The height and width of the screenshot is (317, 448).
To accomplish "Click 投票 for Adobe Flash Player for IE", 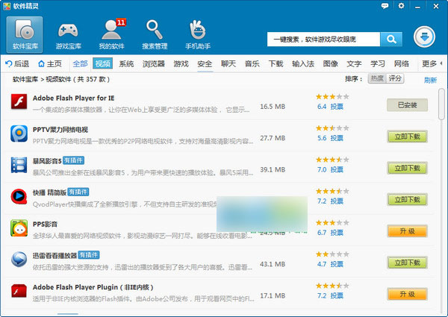I will [337, 107].
